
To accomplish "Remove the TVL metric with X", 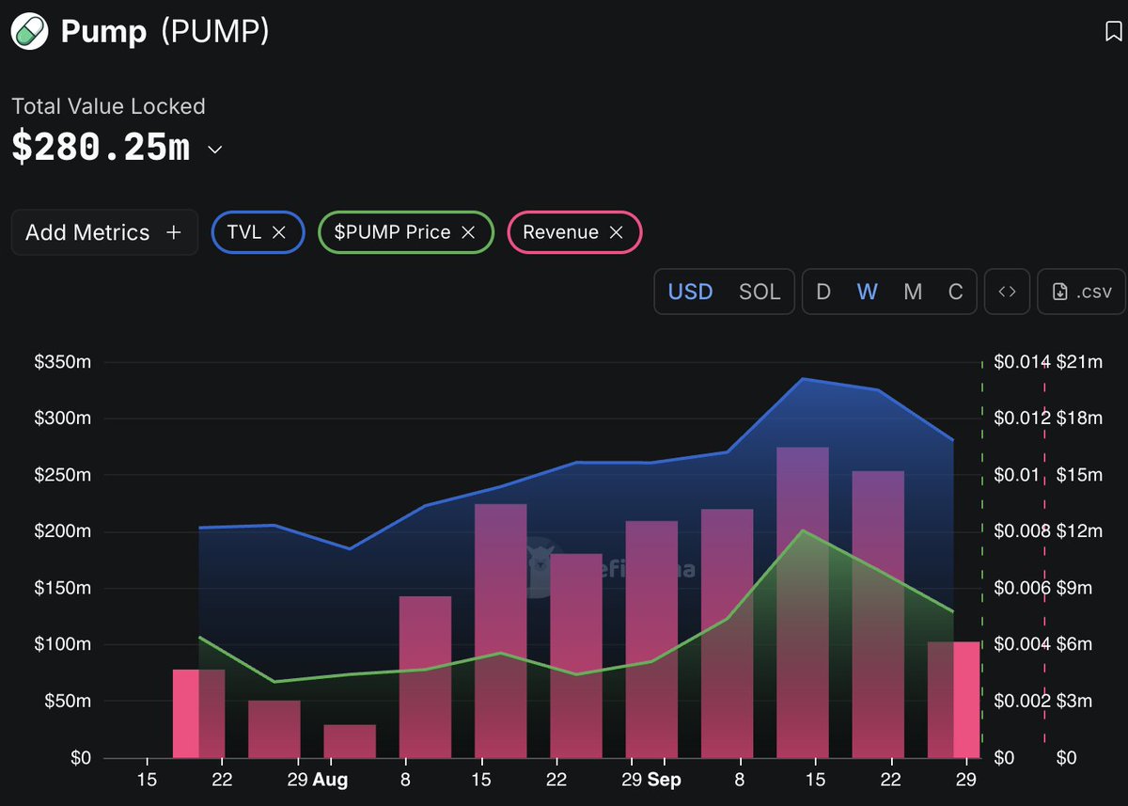I will coord(279,232).
